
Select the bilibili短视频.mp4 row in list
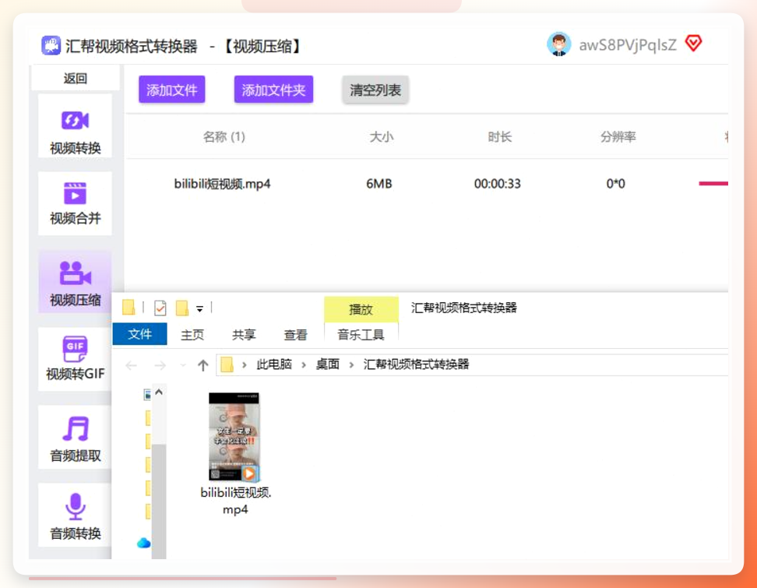click(x=428, y=184)
